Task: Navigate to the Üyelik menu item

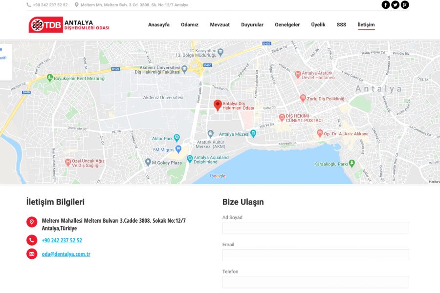Action: pyautogui.click(x=318, y=25)
